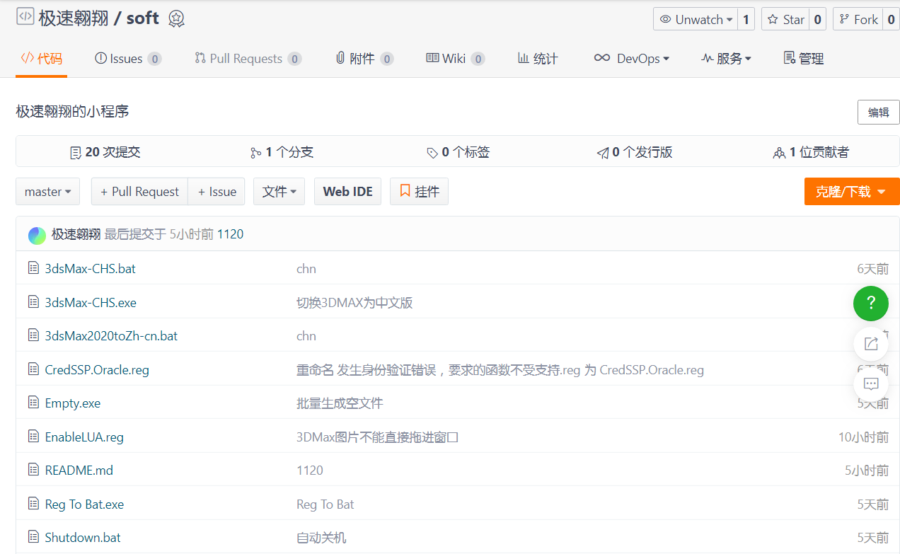The height and width of the screenshot is (554, 900).
Task: View the 20 次提交 commit history
Action: pyautogui.click(x=105, y=152)
